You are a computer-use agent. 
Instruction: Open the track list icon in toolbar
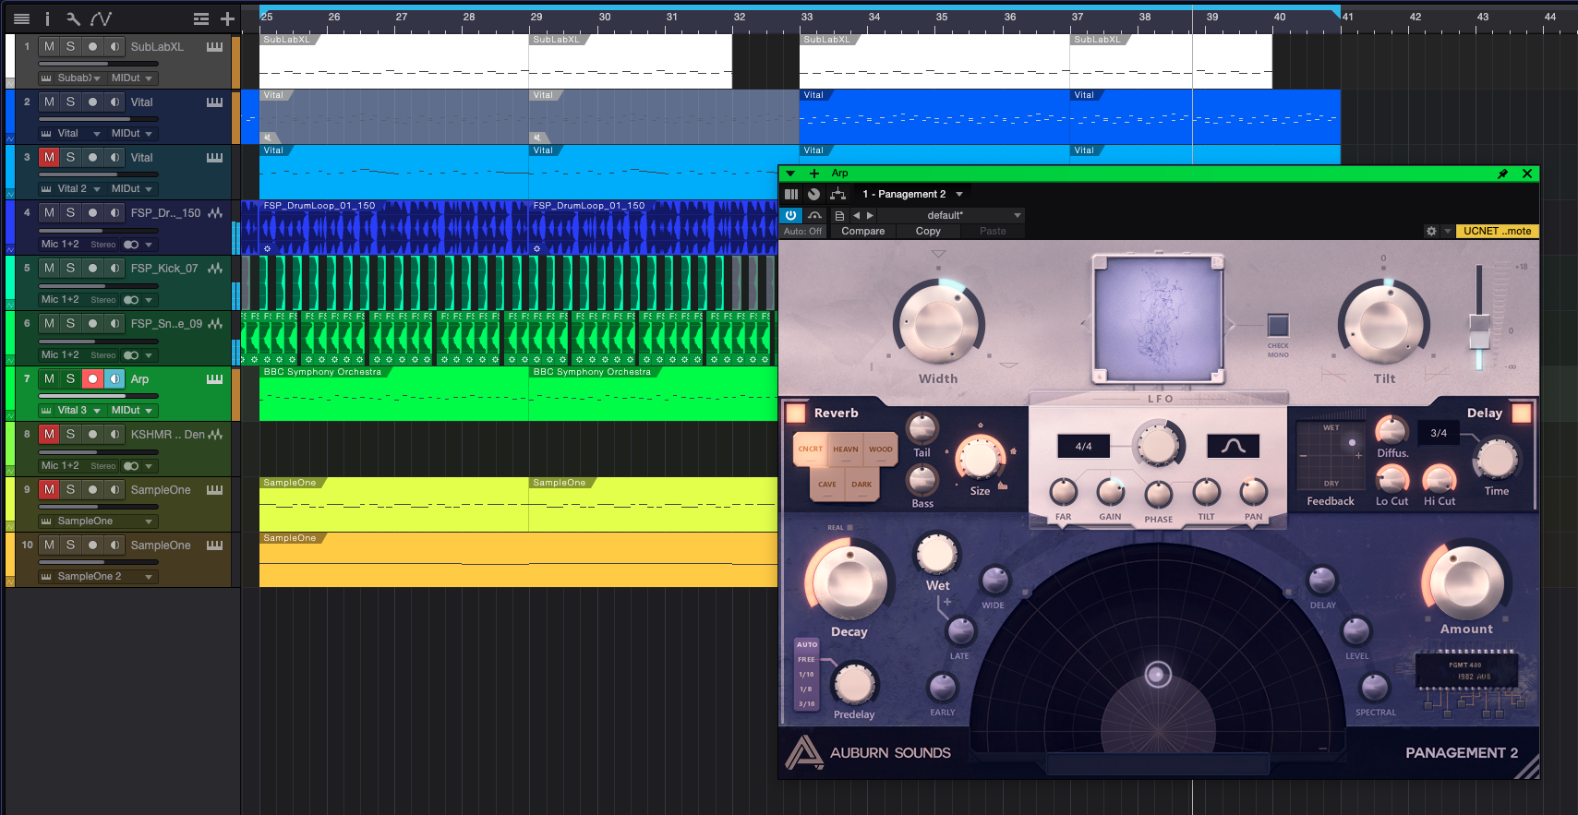21,18
